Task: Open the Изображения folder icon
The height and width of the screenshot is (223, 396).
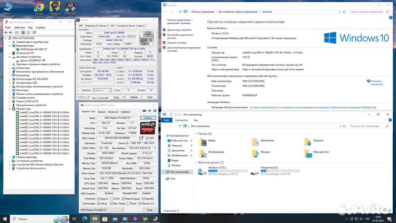Action: point(203,154)
